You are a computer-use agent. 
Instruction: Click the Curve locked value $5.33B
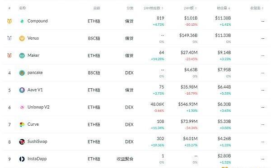pos(224,122)
